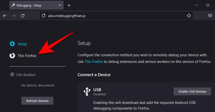This screenshot has width=215, height=112.
Task: Click the page info icon in the address bar
Action: 44,16
